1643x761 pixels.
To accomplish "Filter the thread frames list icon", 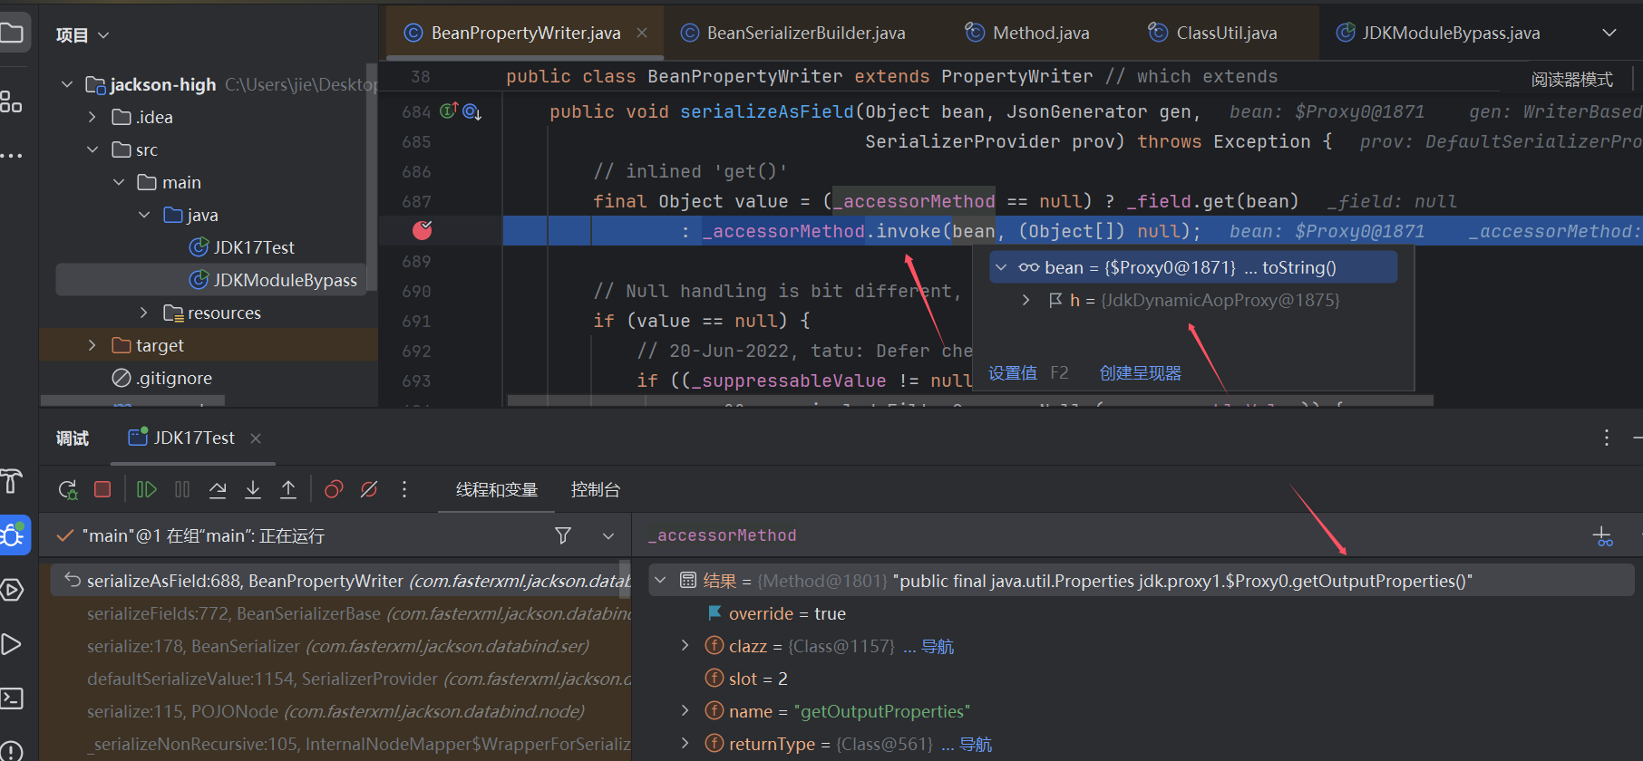I will (563, 536).
